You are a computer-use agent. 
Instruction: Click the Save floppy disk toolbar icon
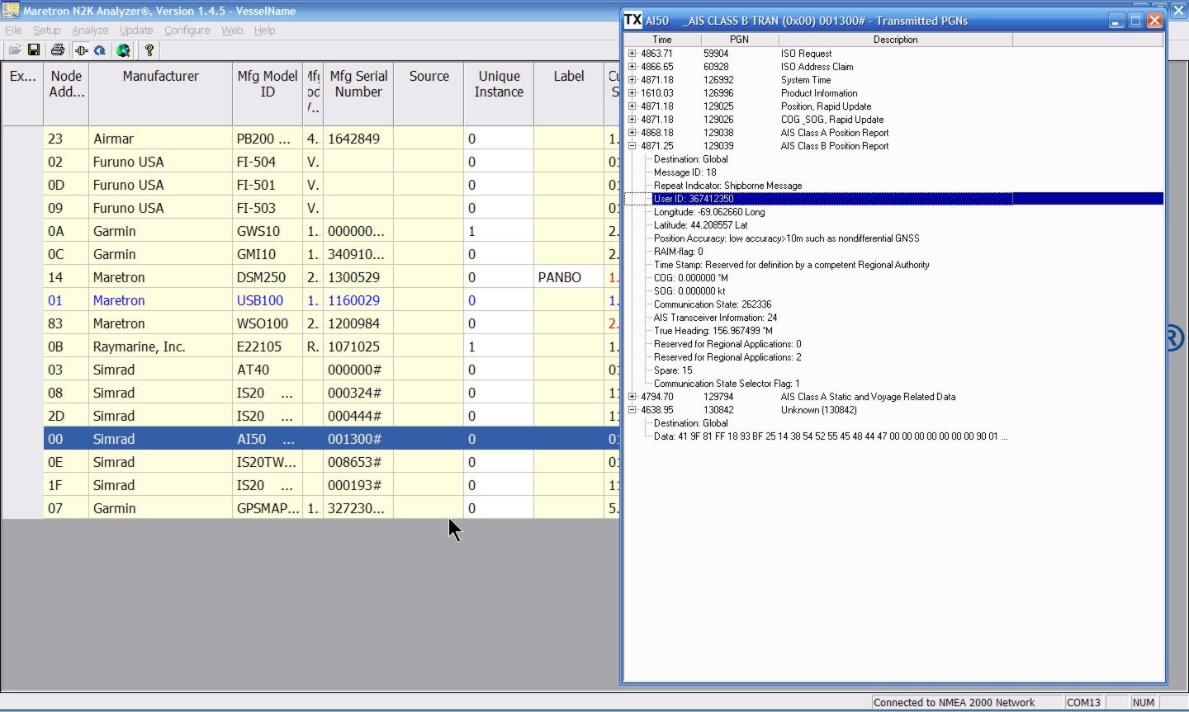tap(34, 50)
